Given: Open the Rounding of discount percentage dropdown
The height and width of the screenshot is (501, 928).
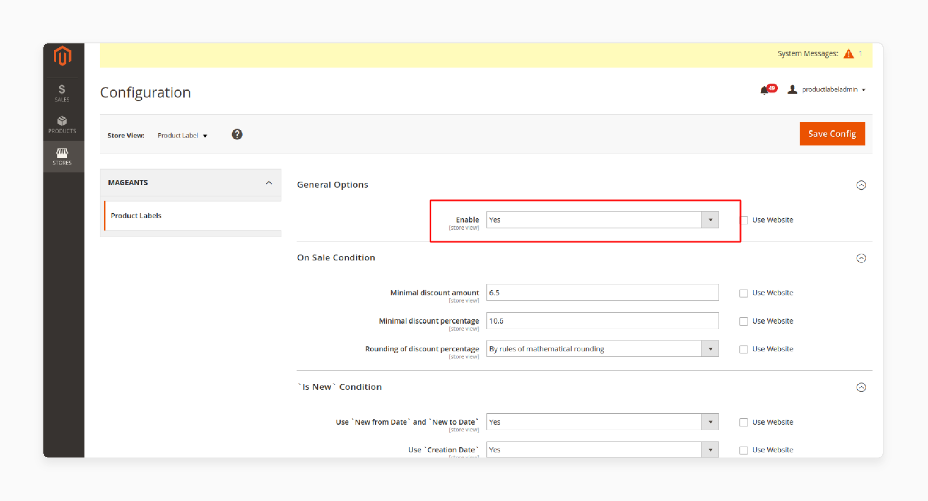Looking at the screenshot, I should (602, 349).
